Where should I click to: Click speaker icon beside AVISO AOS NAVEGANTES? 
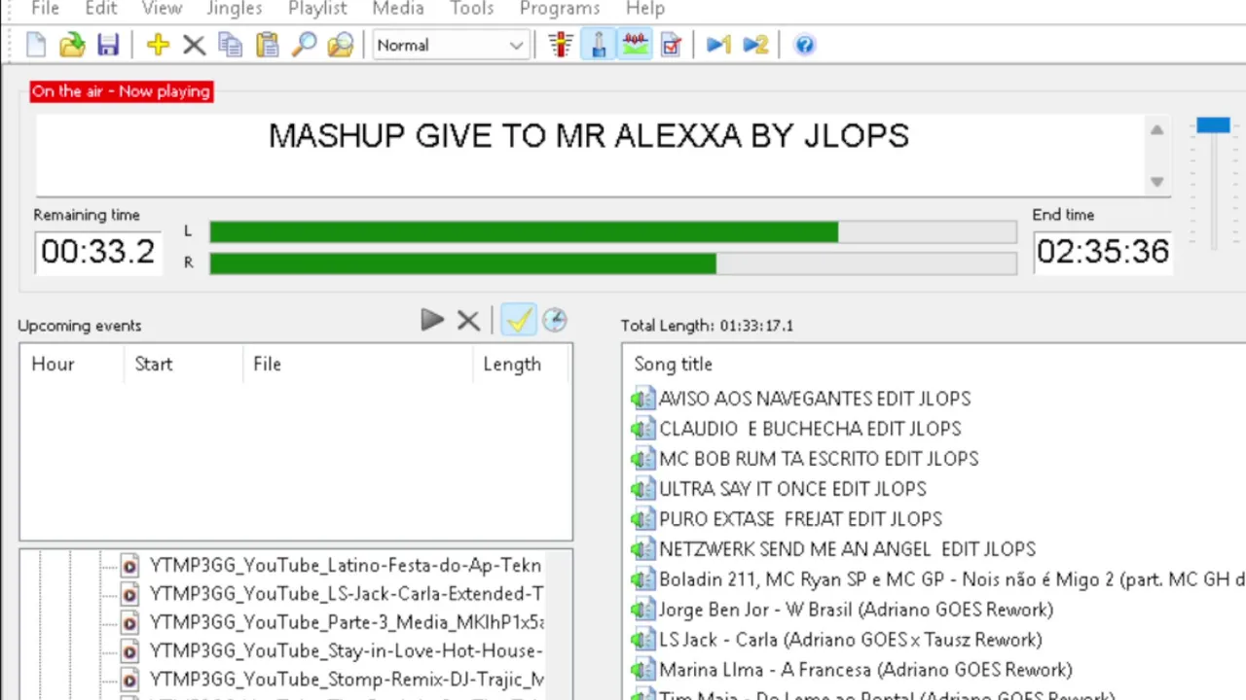[642, 399]
